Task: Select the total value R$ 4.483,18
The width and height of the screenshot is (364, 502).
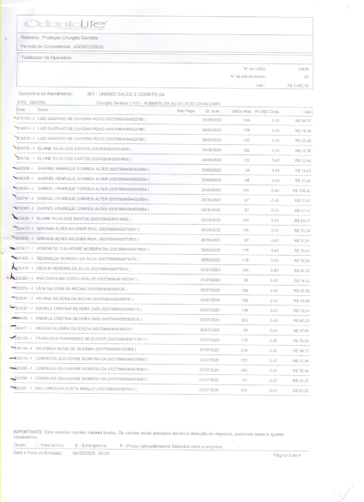Action: pos(298,86)
